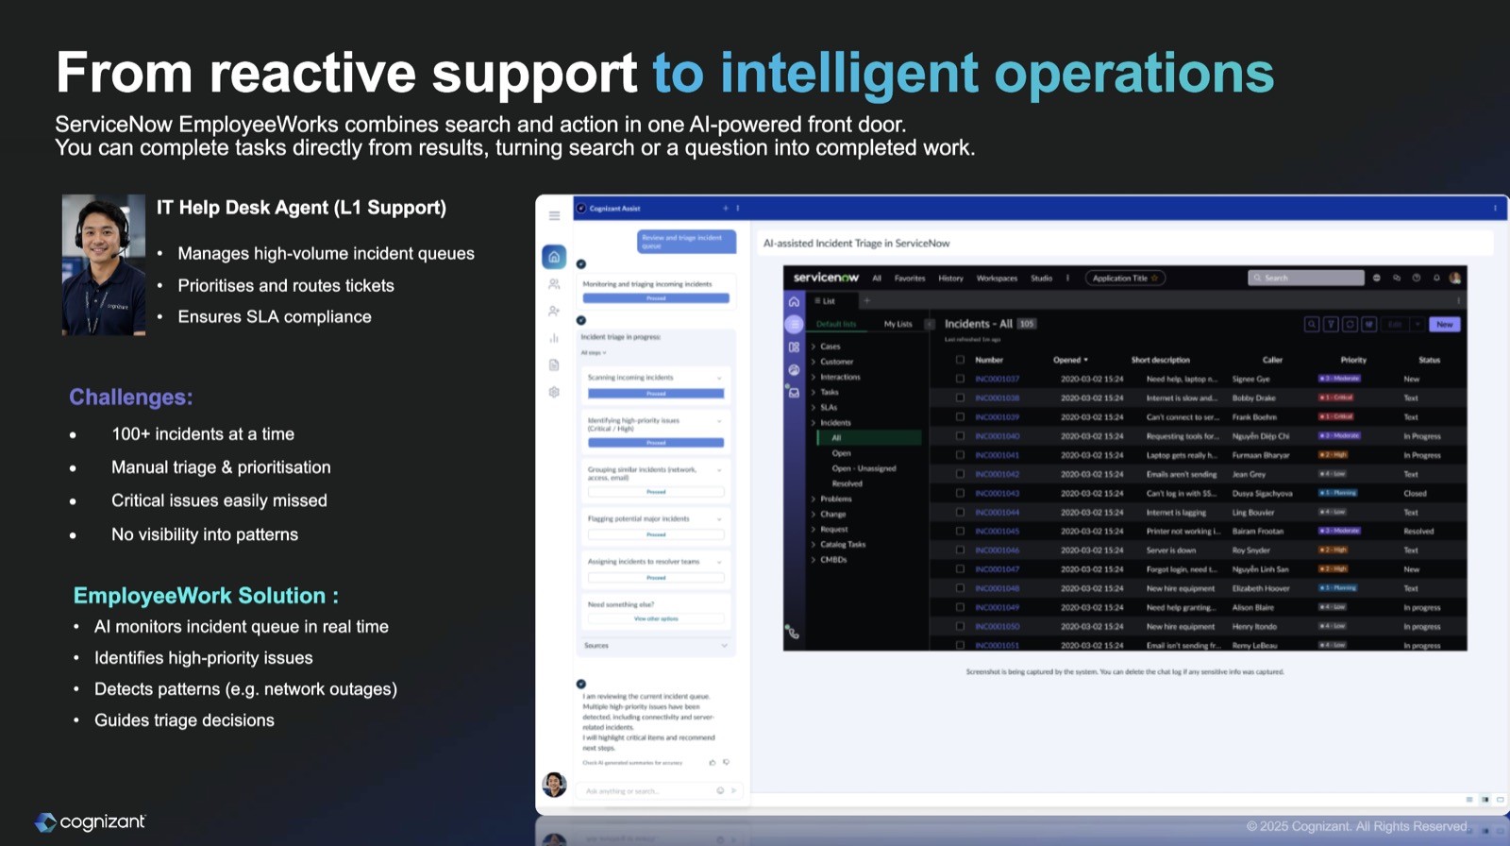Click the emoji icon in chat box
The image size is (1510, 846).
[x=720, y=790]
